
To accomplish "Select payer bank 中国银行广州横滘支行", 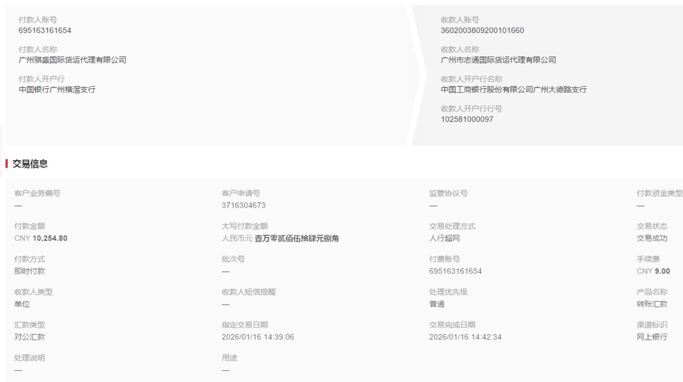I will point(57,90).
